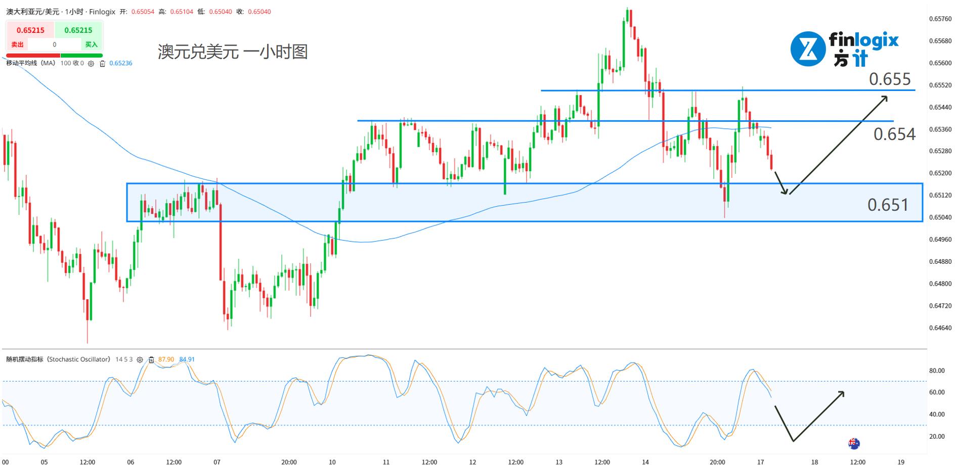Open the Moving Average (MA) settings gear
The height and width of the screenshot is (471, 955).
[x=91, y=64]
